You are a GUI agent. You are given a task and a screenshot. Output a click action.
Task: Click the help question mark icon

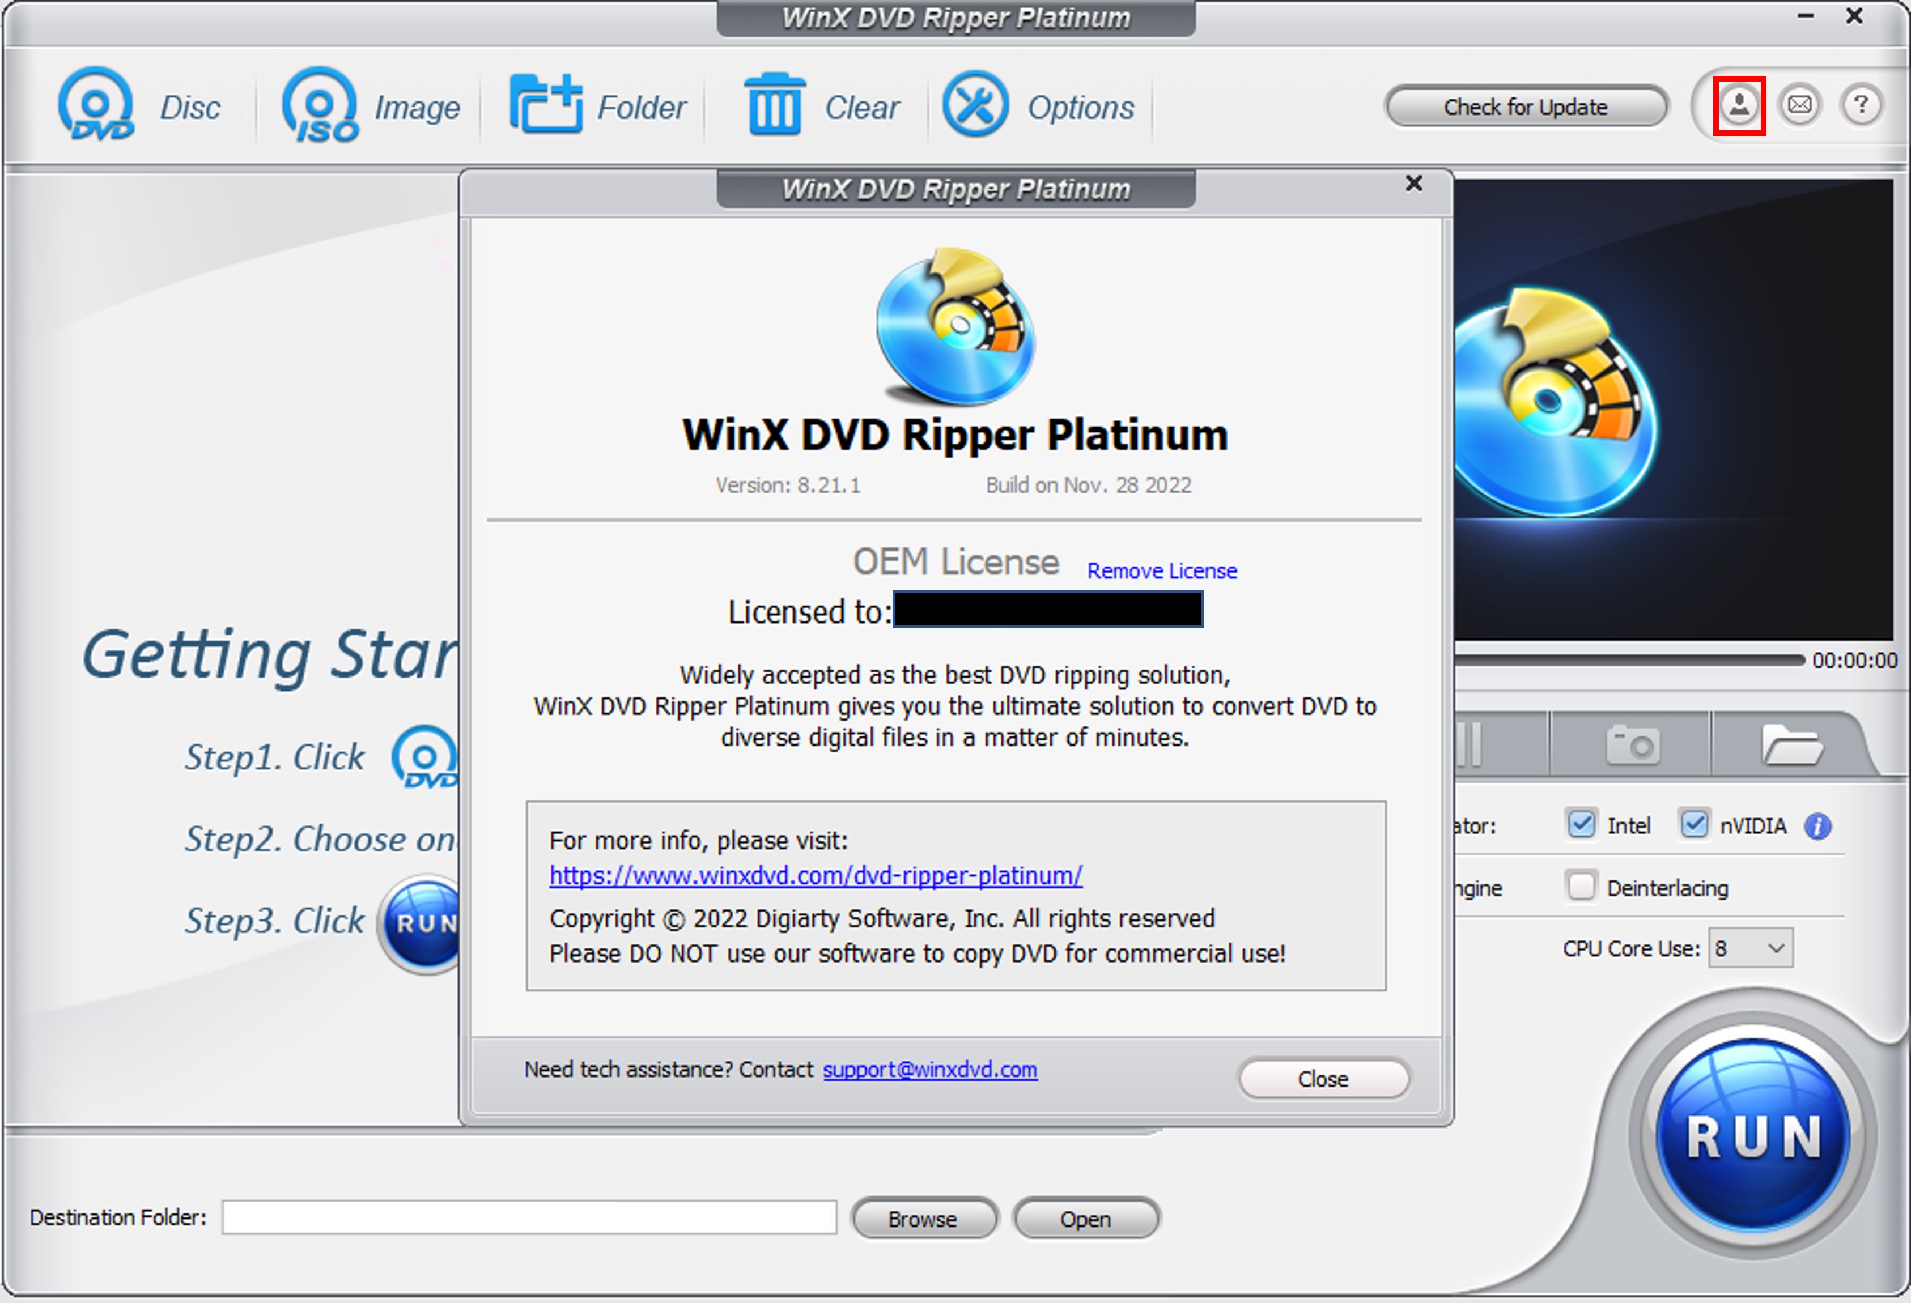1860,105
